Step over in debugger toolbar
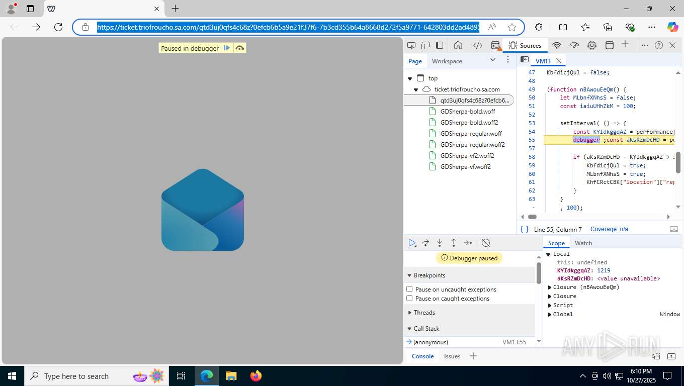 tap(425, 243)
